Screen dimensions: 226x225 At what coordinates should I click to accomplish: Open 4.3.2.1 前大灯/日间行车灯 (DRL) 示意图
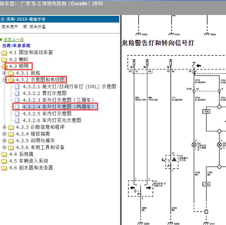click(x=69, y=86)
